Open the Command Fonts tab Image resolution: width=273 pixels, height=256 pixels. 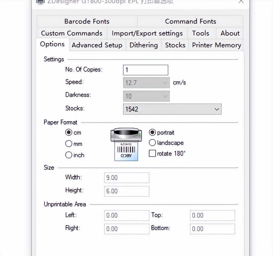pos(190,21)
